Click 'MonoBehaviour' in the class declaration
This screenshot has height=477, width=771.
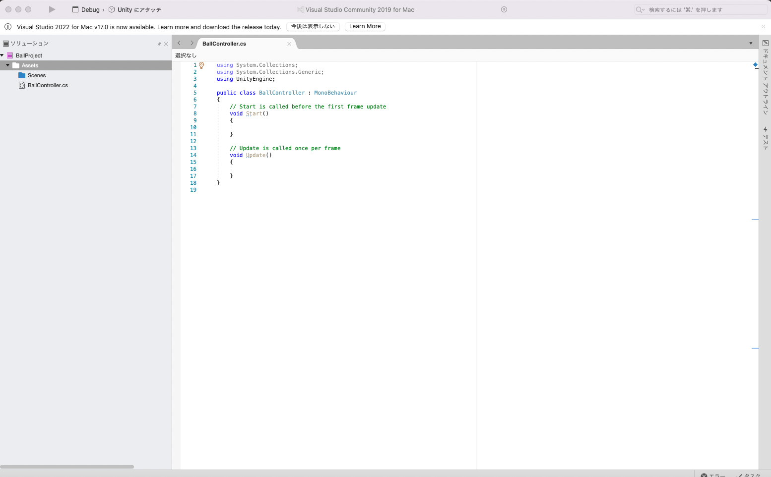[335, 93]
